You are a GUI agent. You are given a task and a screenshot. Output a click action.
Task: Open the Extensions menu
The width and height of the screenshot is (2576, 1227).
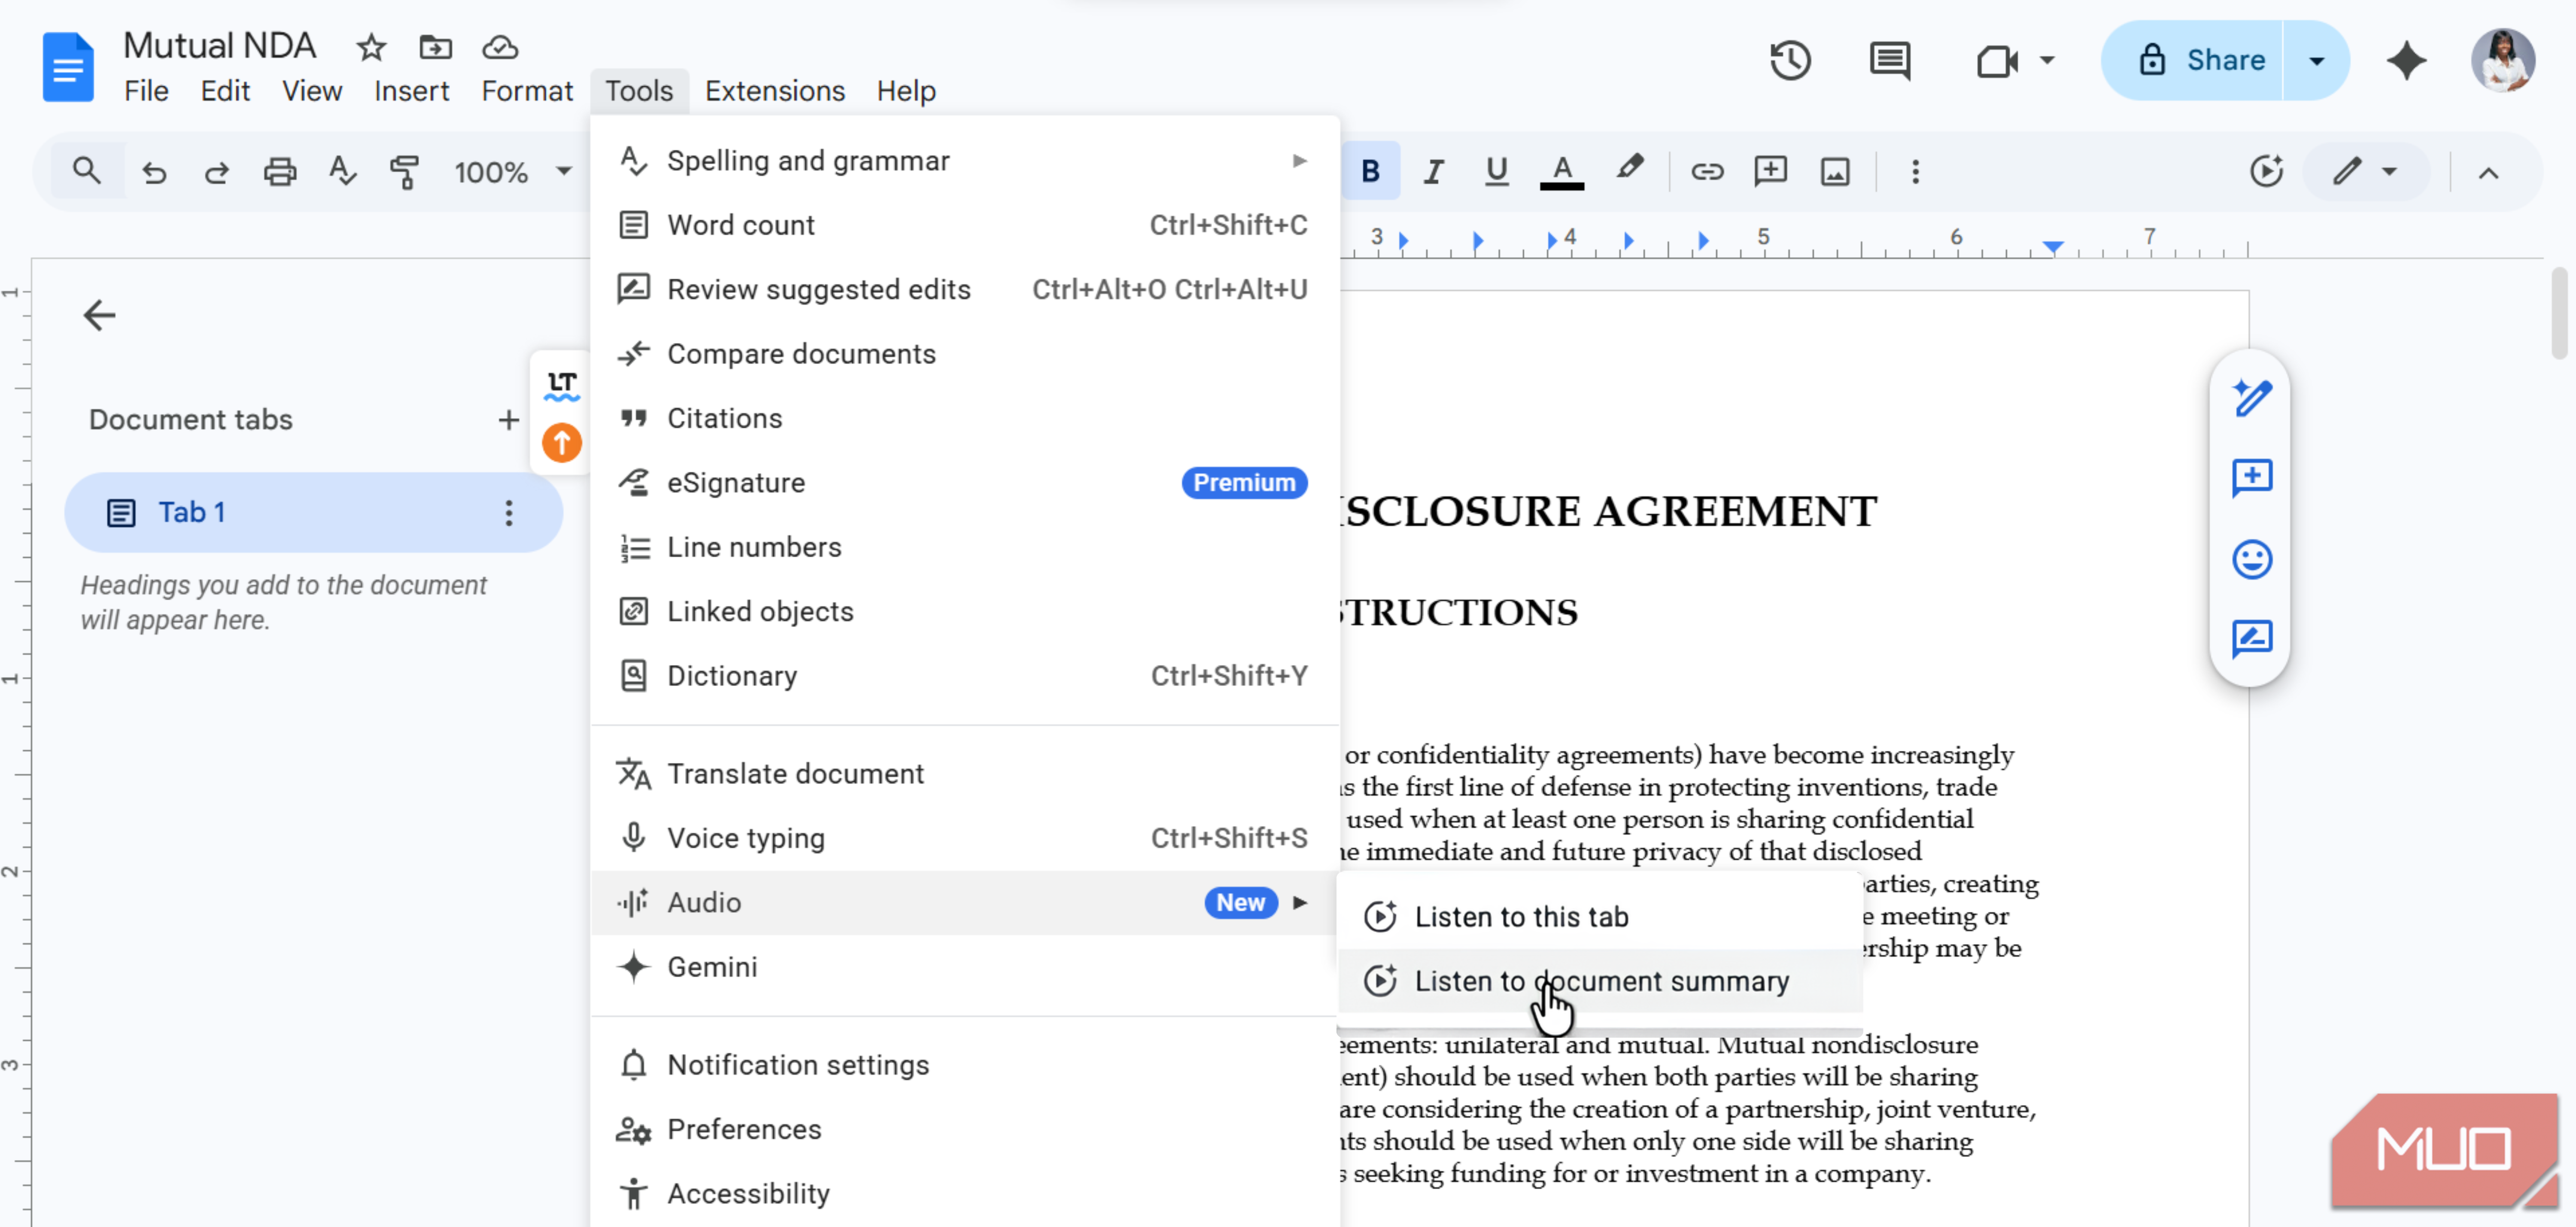click(x=774, y=90)
